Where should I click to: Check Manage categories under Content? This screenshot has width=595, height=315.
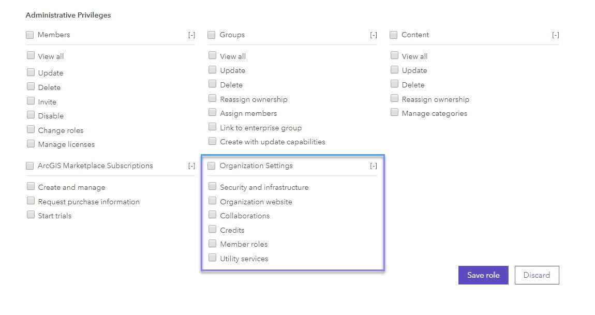(x=394, y=113)
